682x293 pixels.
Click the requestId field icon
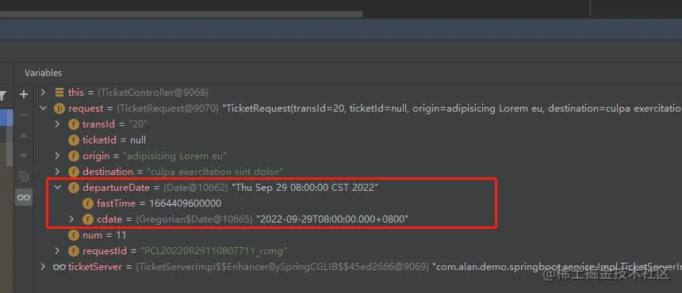(x=74, y=251)
